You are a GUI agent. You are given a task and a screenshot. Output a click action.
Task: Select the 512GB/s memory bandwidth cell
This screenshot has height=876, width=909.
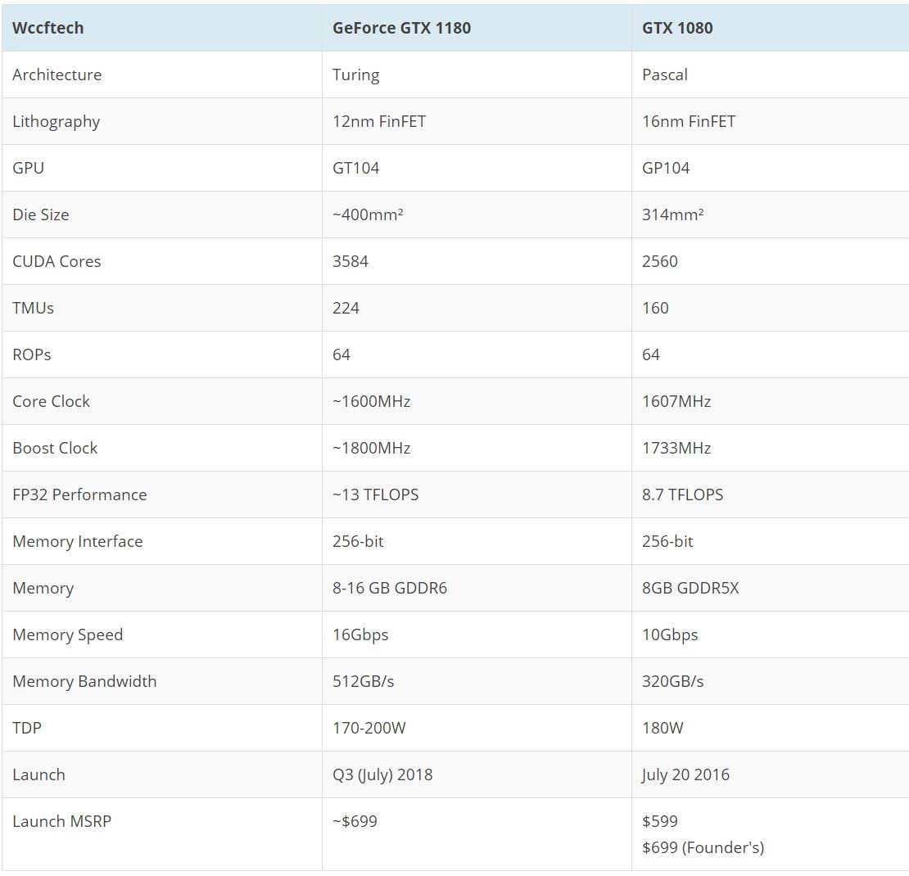(364, 681)
